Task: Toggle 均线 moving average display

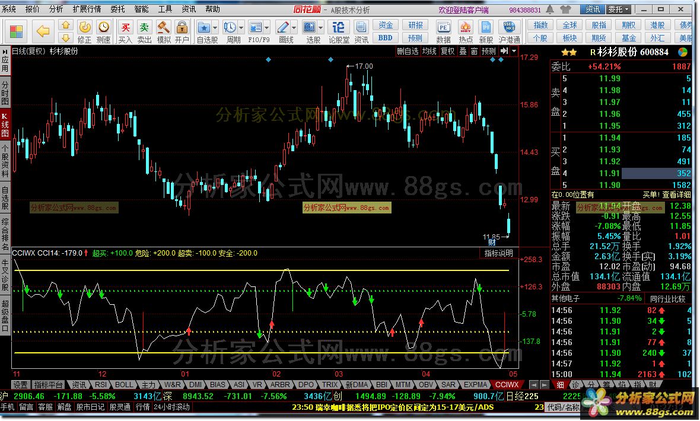Action: (x=429, y=52)
